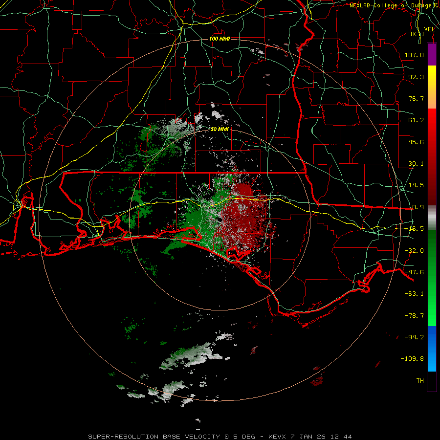Select the -0.9 velocity scale value
440x440 pixels.
coord(416,207)
